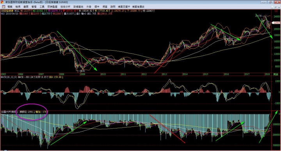Viewport: 281px width, 151px height.
Task: Click the 2013 year label on the time axis
Action: click(x=164, y=74)
